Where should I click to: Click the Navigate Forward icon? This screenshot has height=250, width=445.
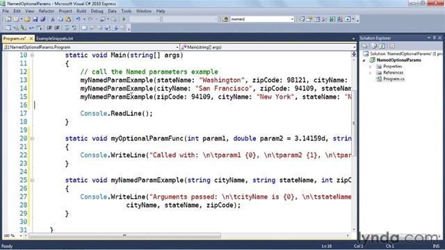114,19
